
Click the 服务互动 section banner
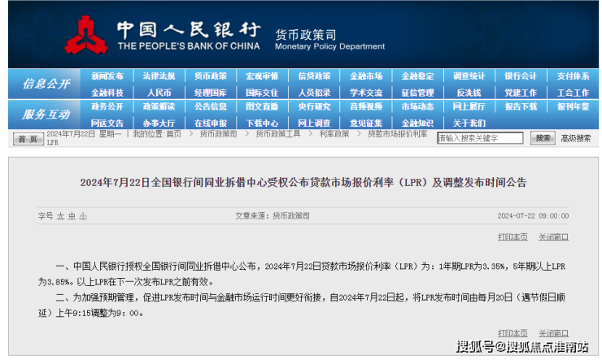point(46,115)
